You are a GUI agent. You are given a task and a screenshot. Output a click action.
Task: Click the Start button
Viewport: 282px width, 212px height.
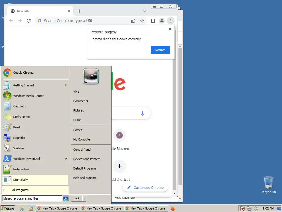[x=8, y=209]
